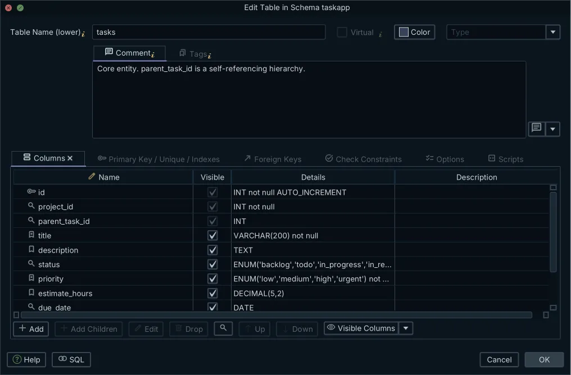Viewport: 571px width, 375px height.
Task: Click the key icon beside id column
Action: pos(31,191)
